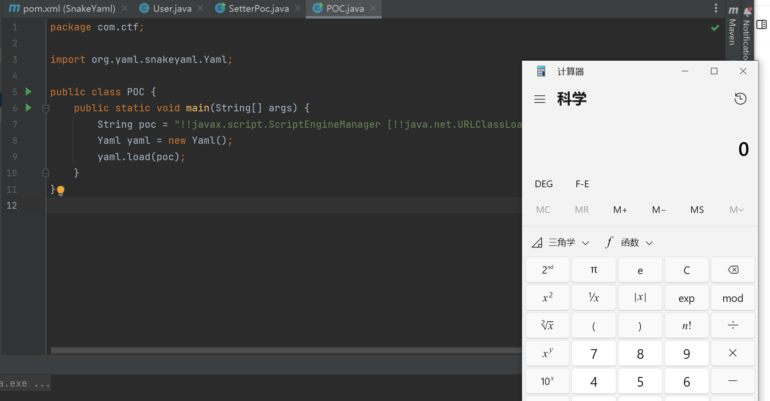Click the MS memory store button

click(697, 210)
